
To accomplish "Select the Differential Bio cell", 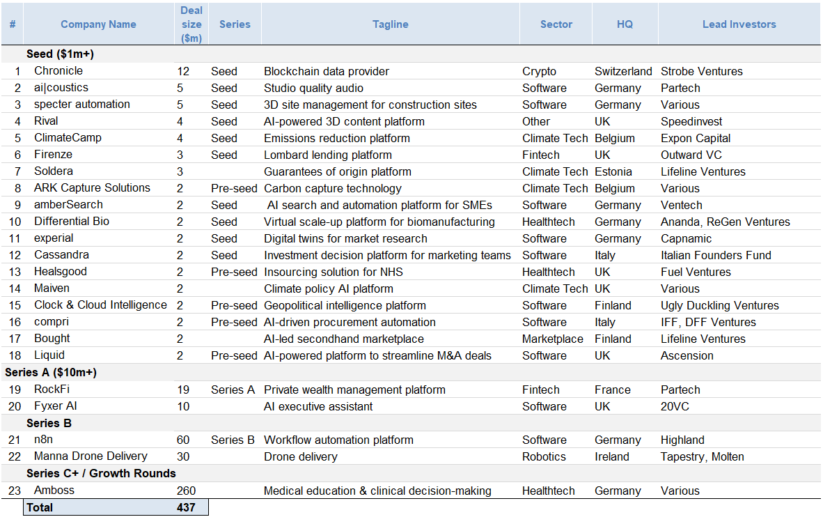I will coord(72,222).
